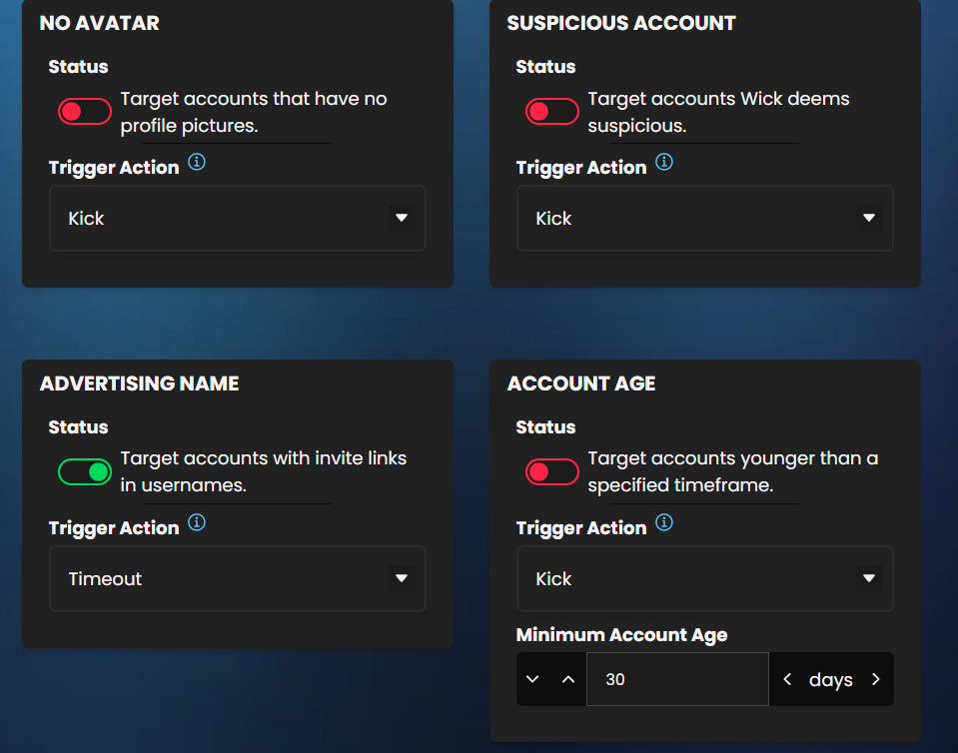Click info icon beside Account Age Trigger Action
The height and width of the screenshot is (753, 958).
coord(664,522)
